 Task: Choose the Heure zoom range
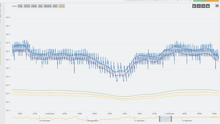tap(34, 6)
